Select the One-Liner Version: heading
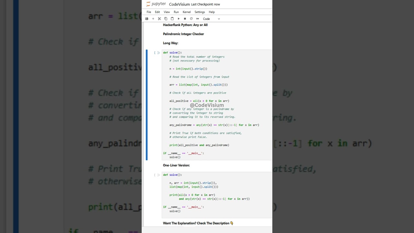 pos(176,165)
